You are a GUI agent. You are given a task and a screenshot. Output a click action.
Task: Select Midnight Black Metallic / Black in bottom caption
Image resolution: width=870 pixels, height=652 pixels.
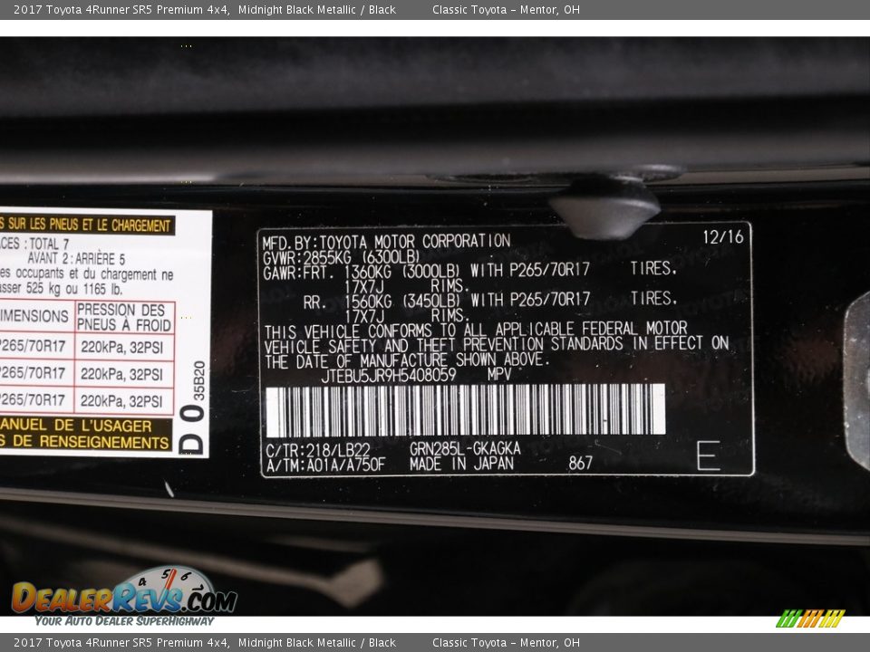(317, 643)
